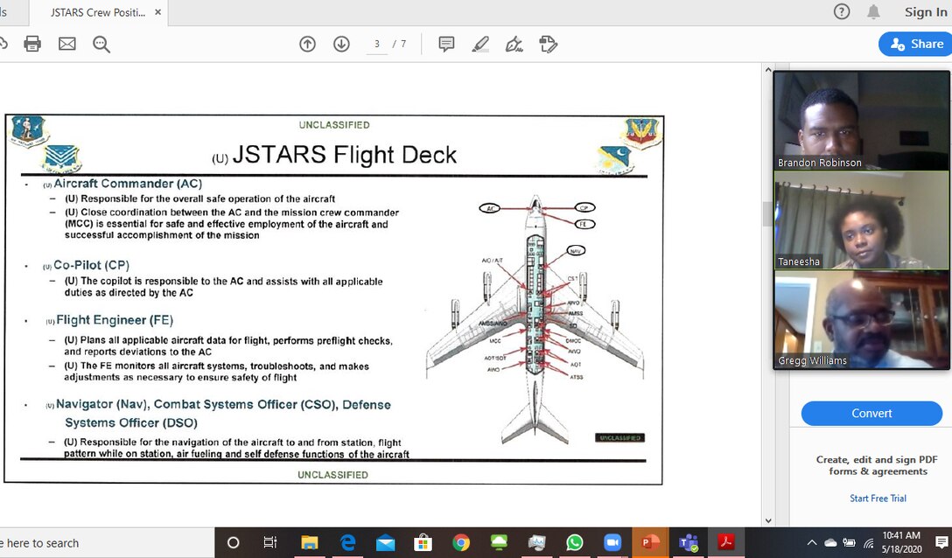
Task: Open the help question mark menu
Action: 841,11
